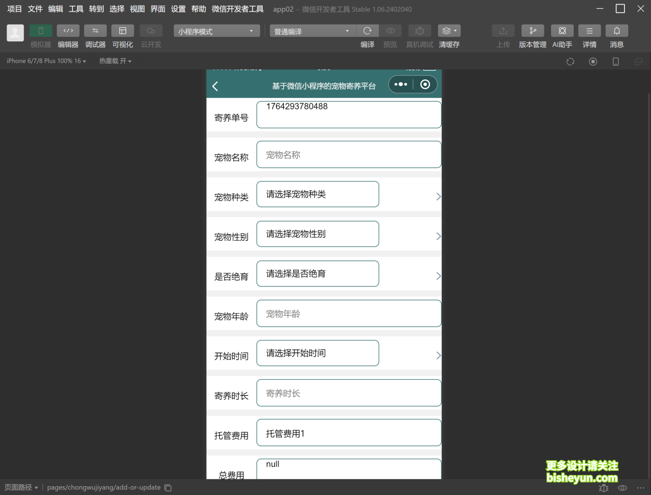Screen dimensions: 651x495
Task: Open the AI assistant icon
Action: [562, 31]
